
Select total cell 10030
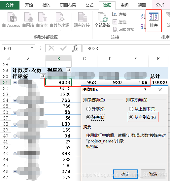pos(158,82)
